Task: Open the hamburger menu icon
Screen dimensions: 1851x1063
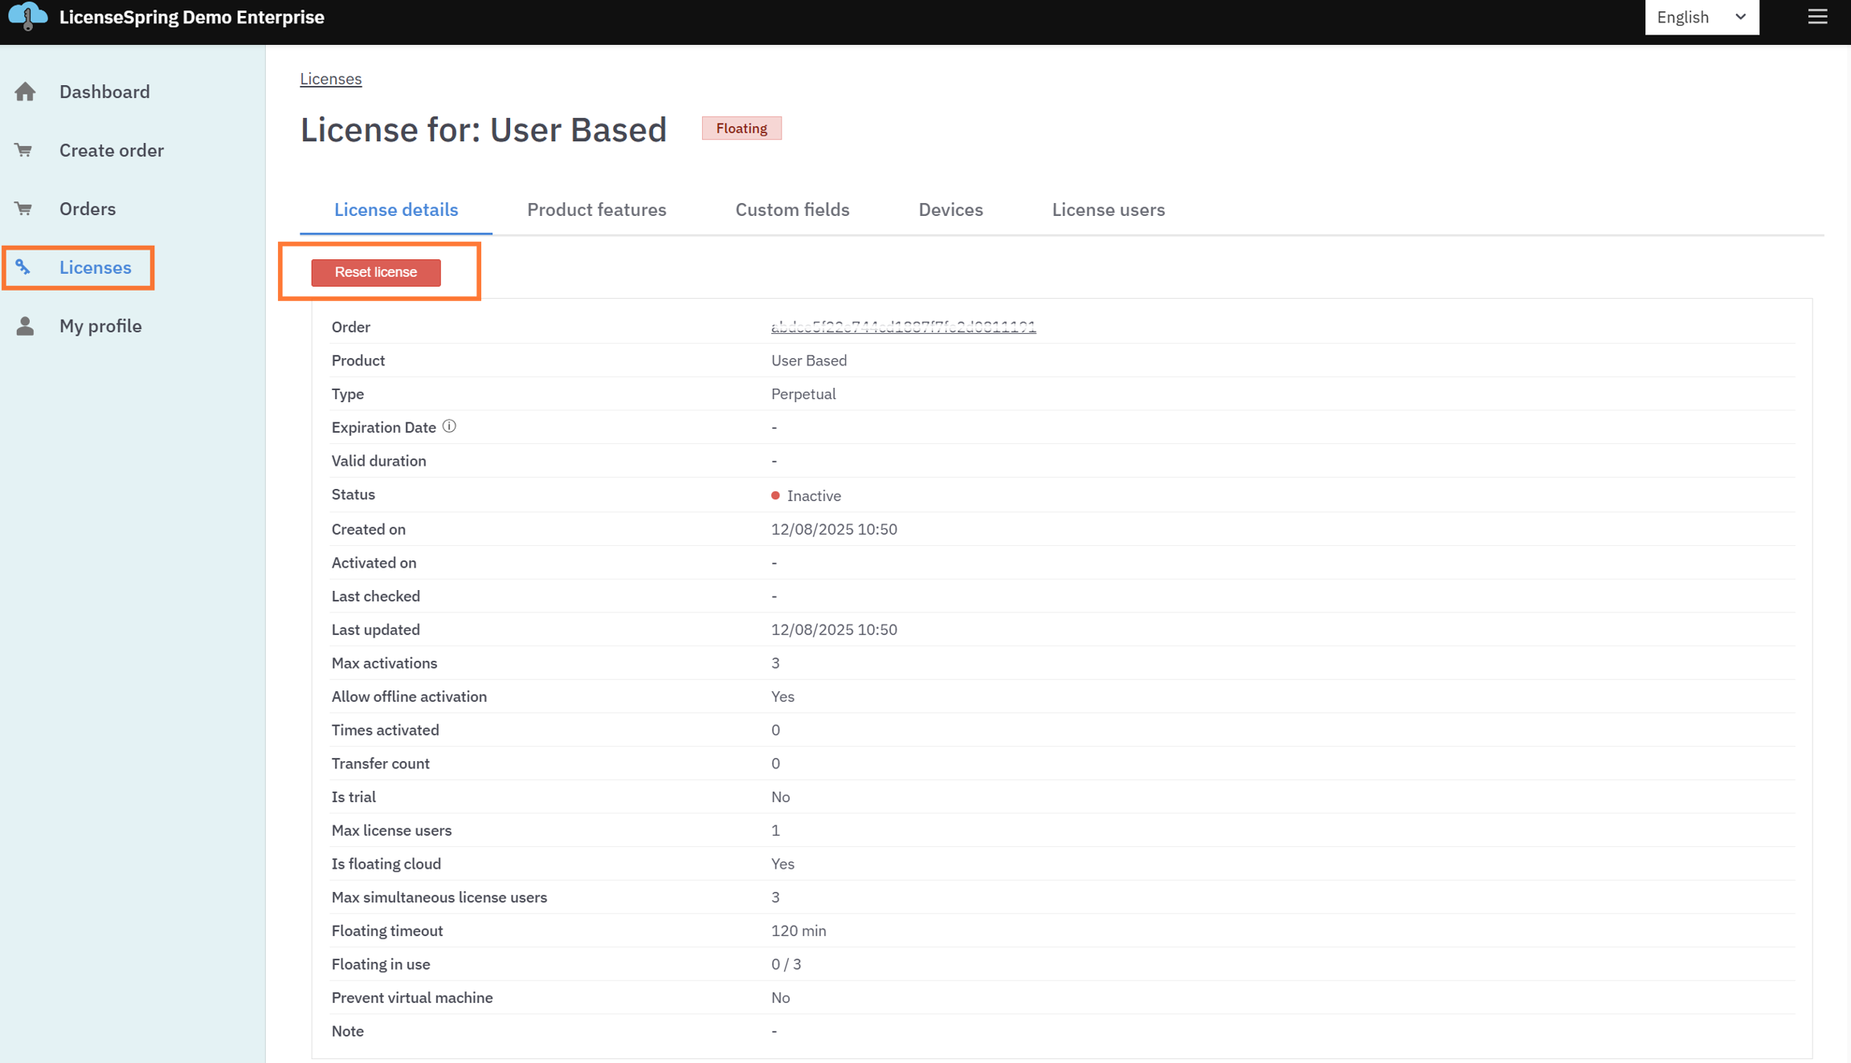Action: point(1817,17)
